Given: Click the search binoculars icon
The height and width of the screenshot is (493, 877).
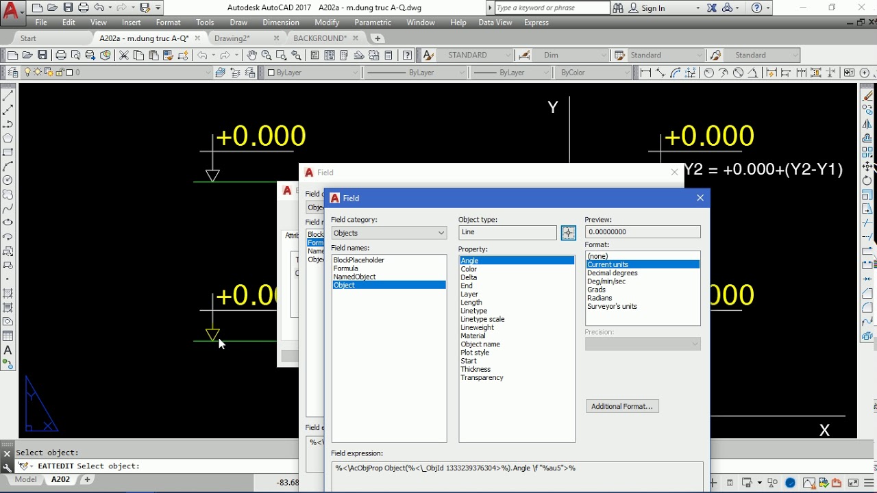Looking at the screenshot, I should click(x=618, y=8).
